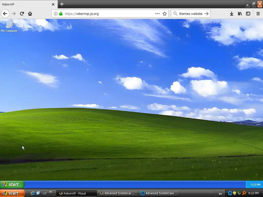Switch to truncated 'Advanced SystemCar...' taskbar button
Image resolution: width=263 pixels, height=197 pixels.
coord(118,193)
